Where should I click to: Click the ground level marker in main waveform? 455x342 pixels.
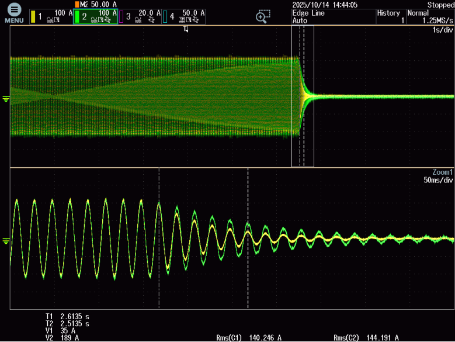[6, 98]
